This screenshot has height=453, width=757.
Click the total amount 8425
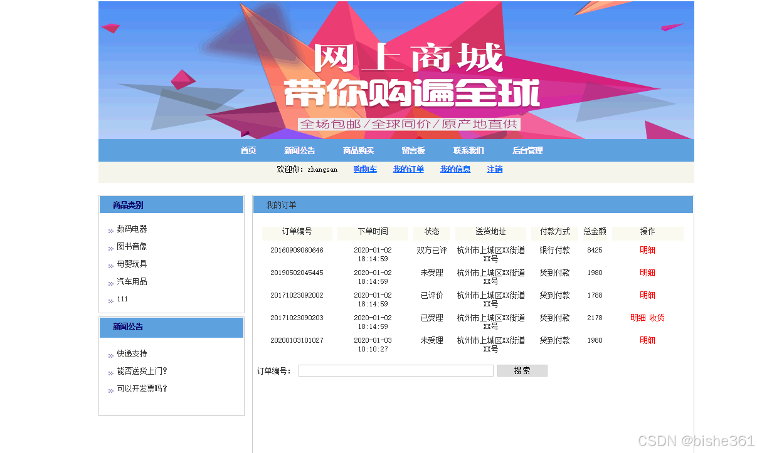(x=595, y=250)
